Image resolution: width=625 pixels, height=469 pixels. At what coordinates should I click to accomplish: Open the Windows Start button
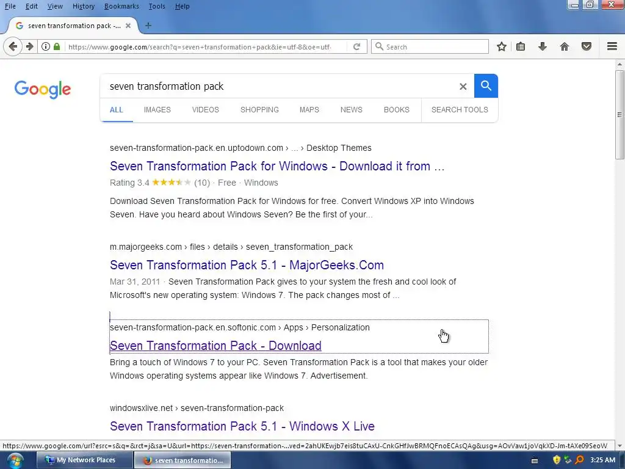point(15,460)
